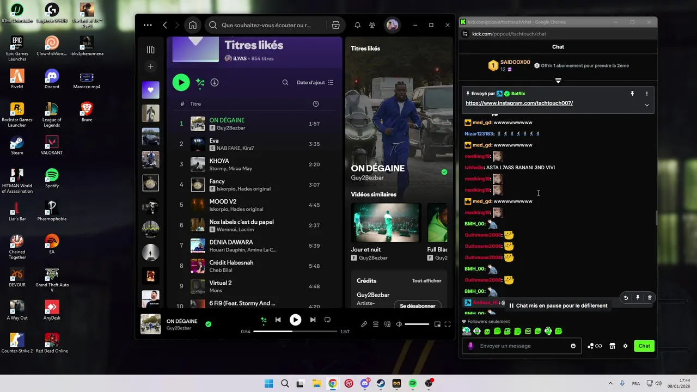
Task: Adjust the Spotify volume slider
Action: point(417,324)
